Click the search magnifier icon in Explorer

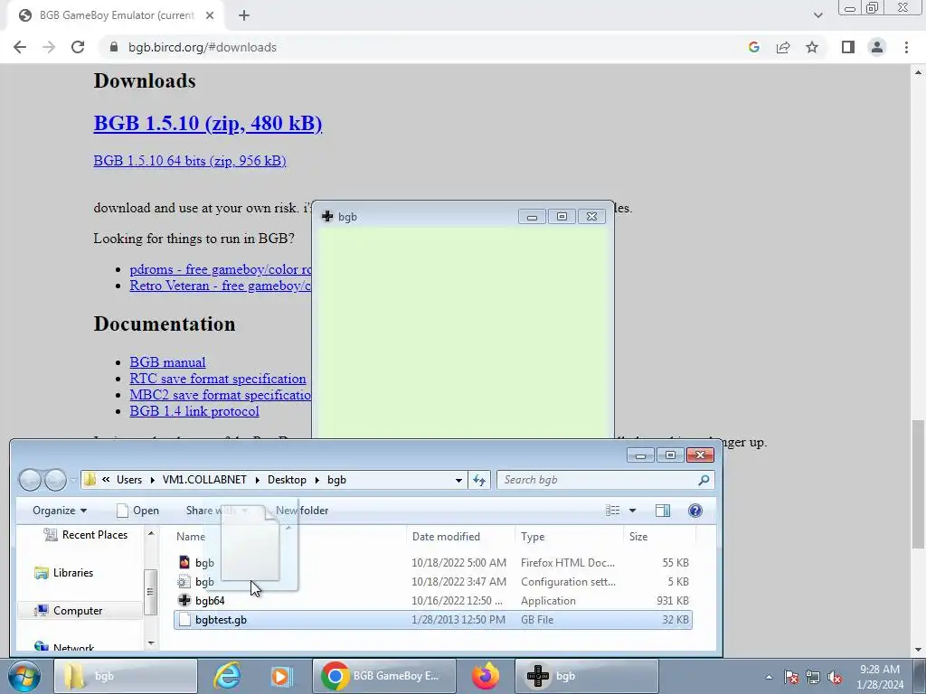(x=704, y=481)
